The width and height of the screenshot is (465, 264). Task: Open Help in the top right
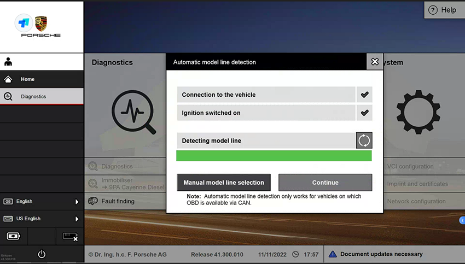445,10
